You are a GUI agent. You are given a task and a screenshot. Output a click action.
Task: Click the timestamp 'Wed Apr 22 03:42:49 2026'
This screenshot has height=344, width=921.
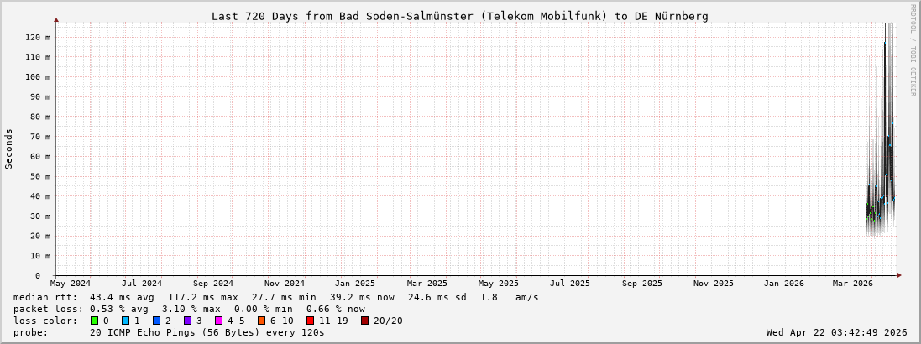836,332
